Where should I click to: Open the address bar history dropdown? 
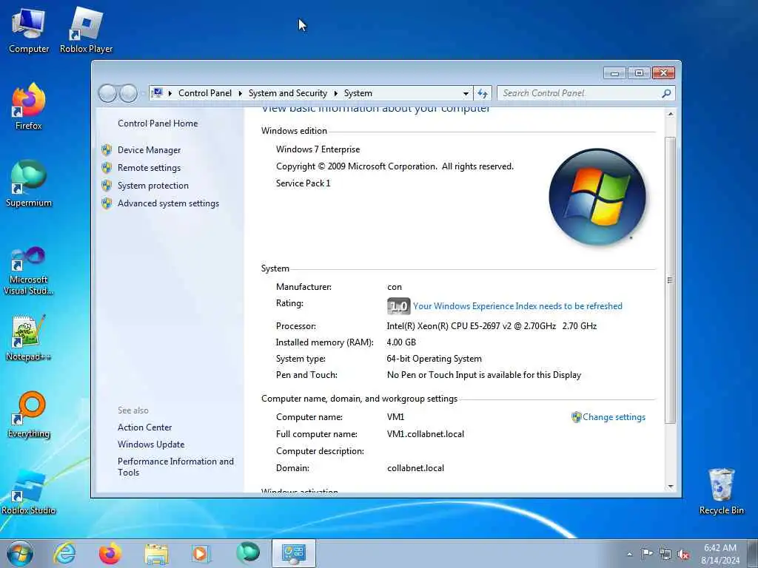[466, 93]
